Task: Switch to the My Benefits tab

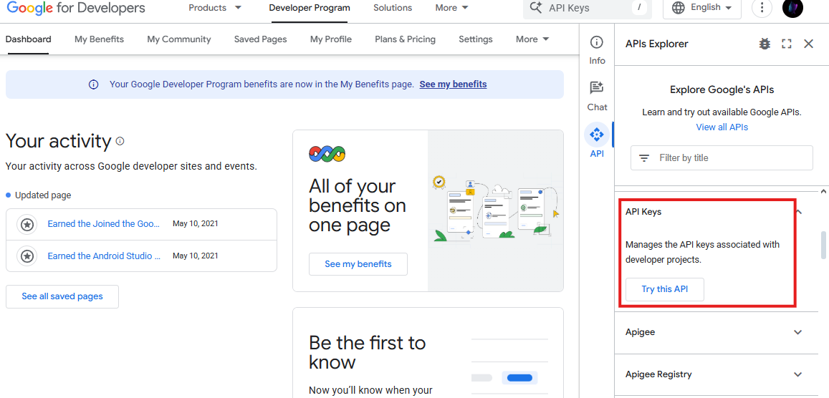Action: tap(99, 39)
